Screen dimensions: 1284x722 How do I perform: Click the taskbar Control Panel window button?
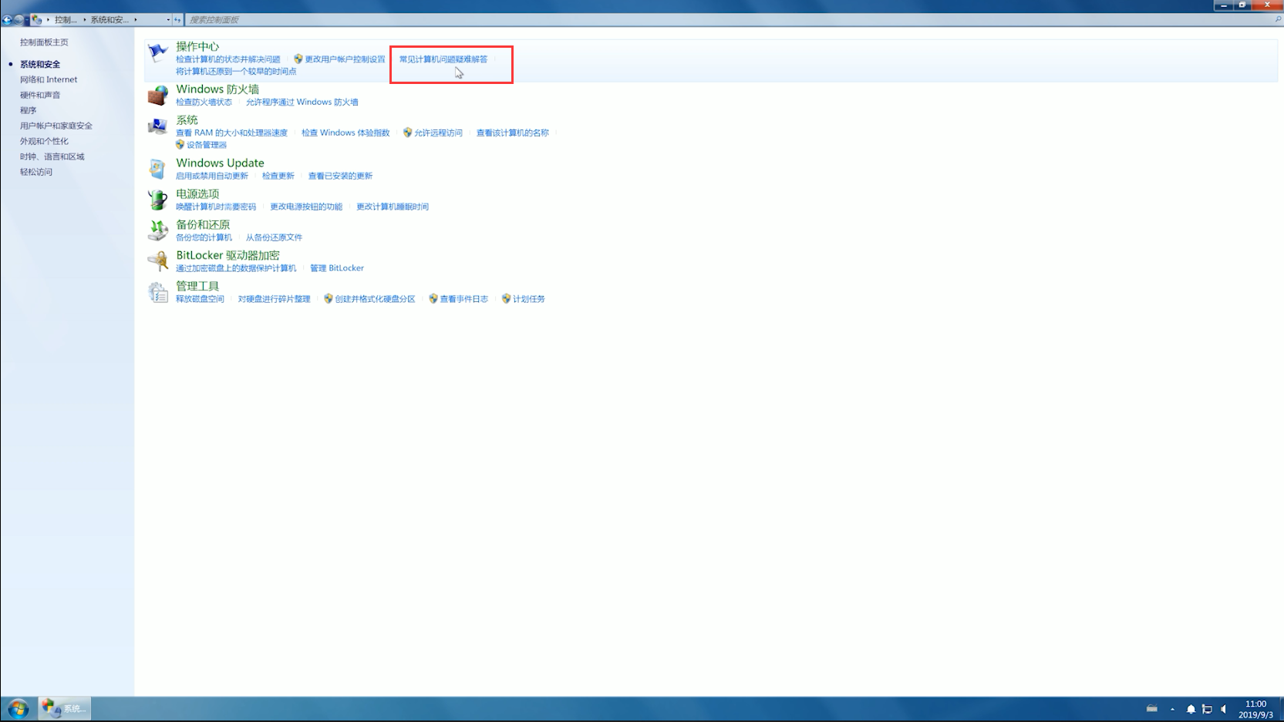65,708
